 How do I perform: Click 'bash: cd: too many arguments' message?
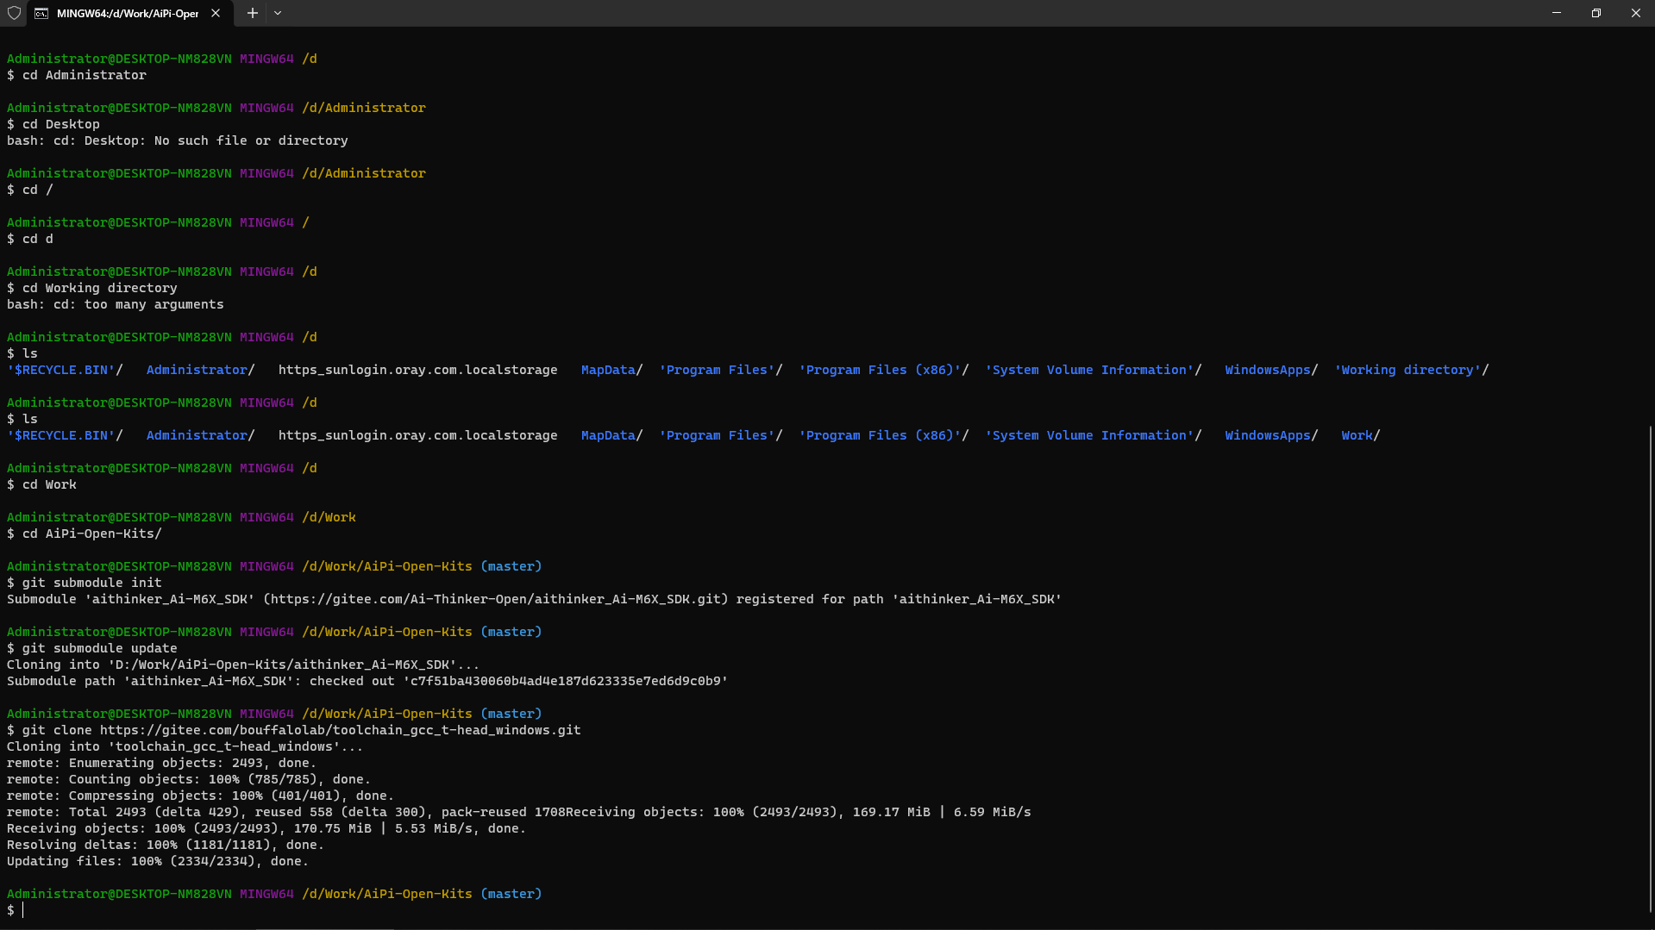pos(116,304)
